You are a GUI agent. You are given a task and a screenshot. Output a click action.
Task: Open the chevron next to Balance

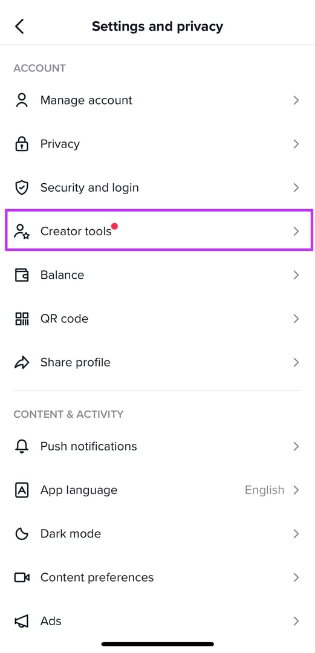click(296, 275)
